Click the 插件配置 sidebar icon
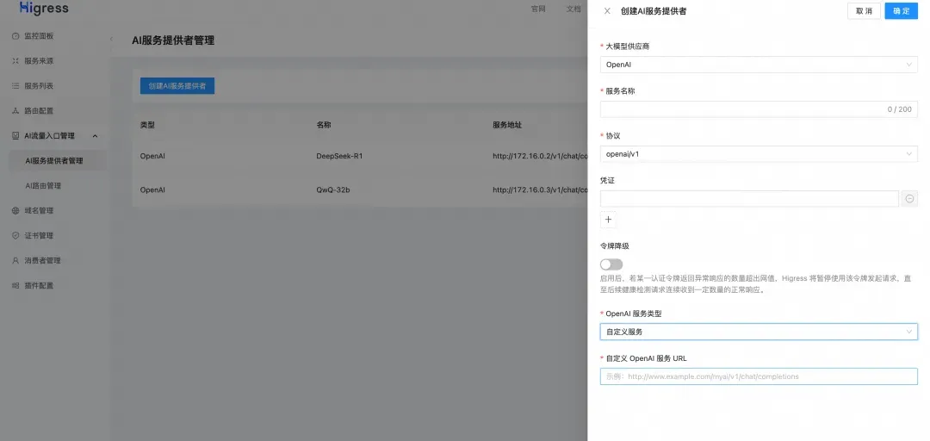The image size is (930, 441). [x=15, y=285]
